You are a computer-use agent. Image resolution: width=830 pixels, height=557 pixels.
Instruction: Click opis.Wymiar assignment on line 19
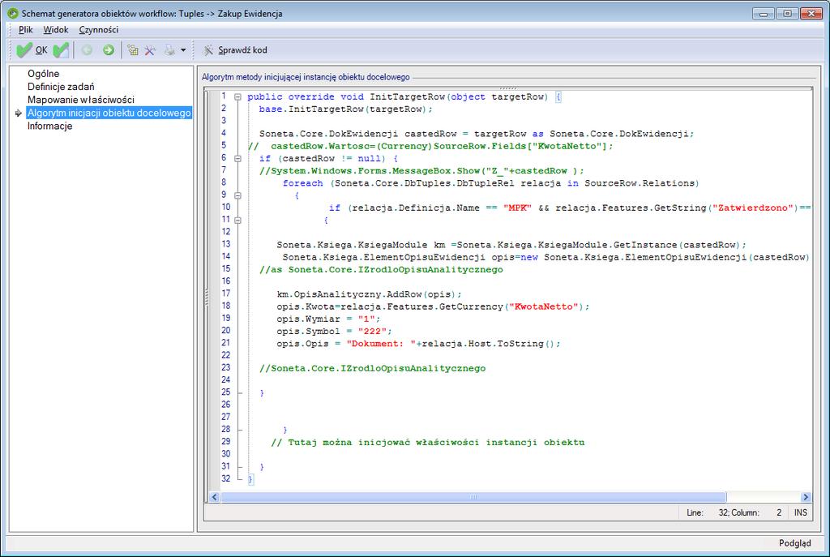pyautogui.click(x=328, y=319)
